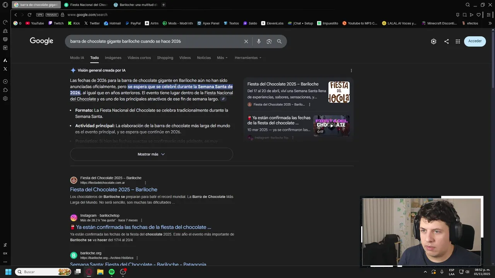This screenshot has width=495, height=278.
Task: Open Opera tab search magnifier
Action: tap(468, 5)
